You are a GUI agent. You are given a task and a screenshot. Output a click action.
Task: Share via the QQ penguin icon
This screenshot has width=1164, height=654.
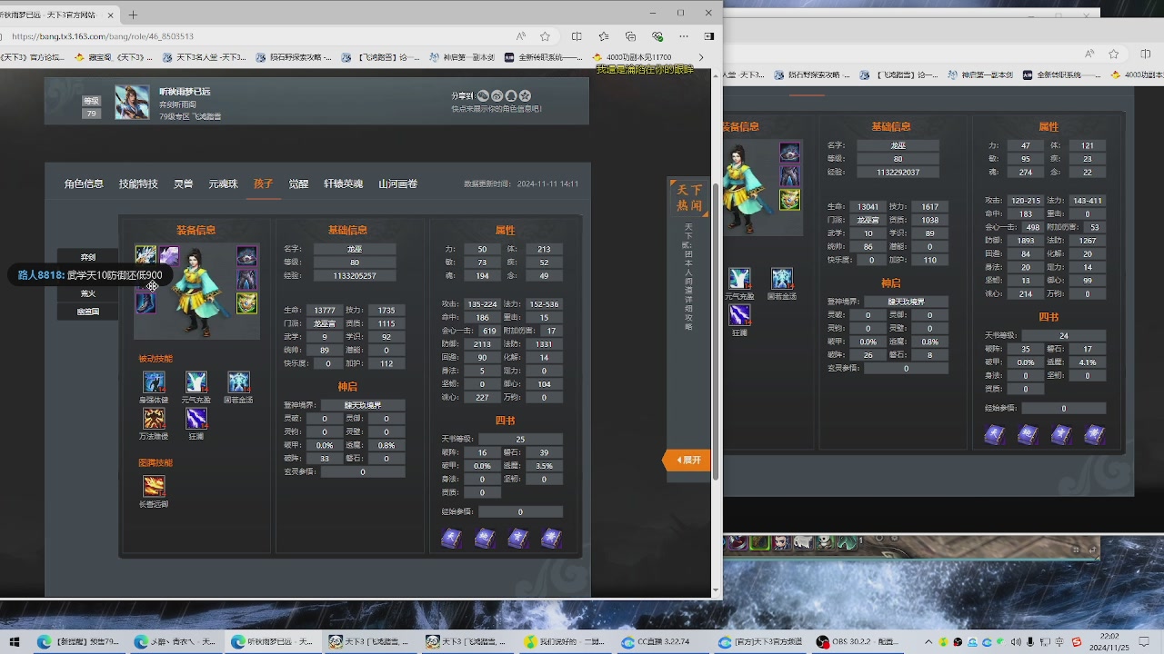click(x=511, y=95)
